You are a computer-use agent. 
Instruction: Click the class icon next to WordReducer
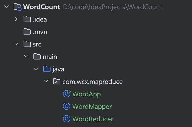67,119
